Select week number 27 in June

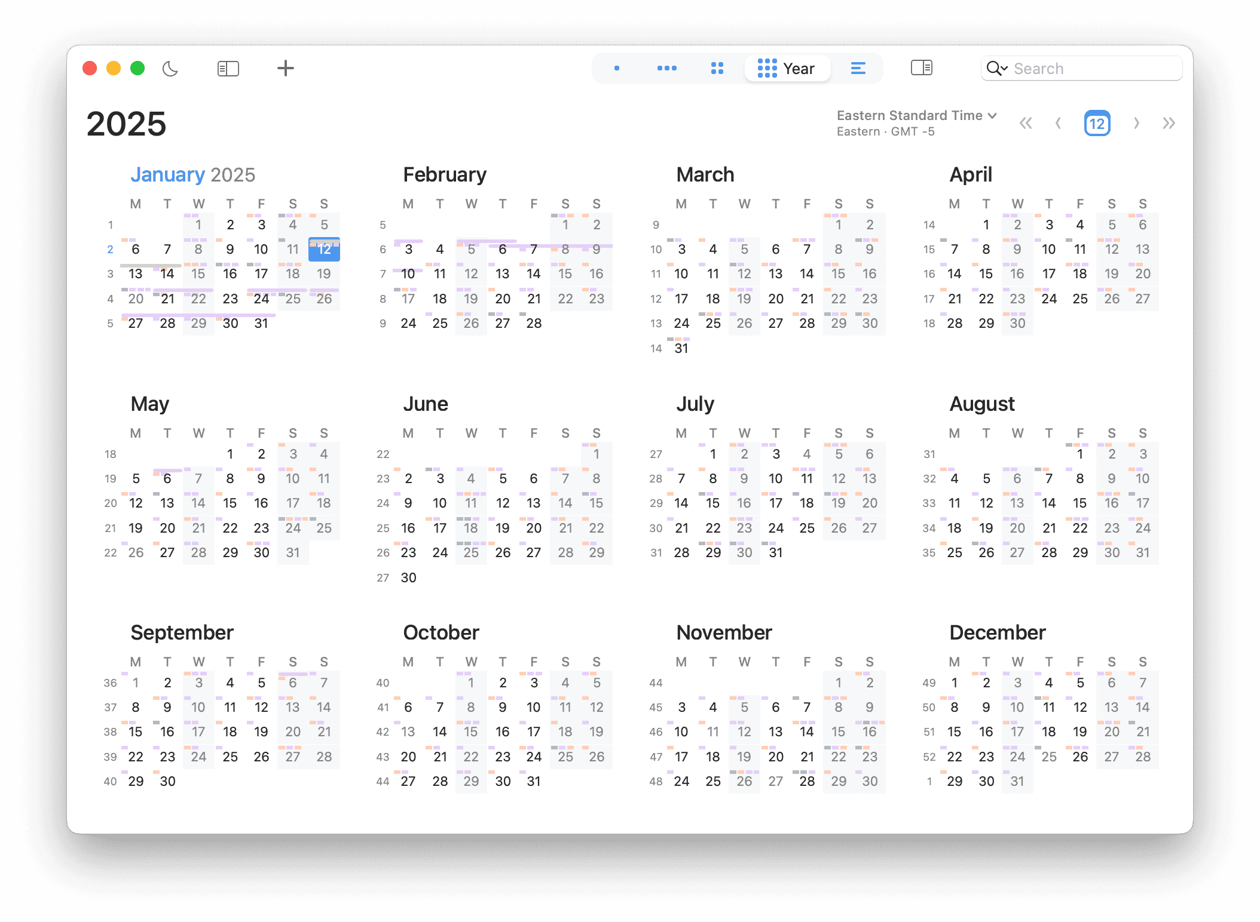(x=383, y=578)
